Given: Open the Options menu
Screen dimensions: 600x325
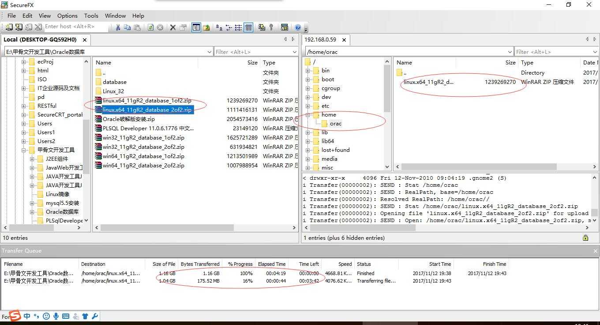Looking at the screenshot, I should pyautogui.click(x=67, y=15).
